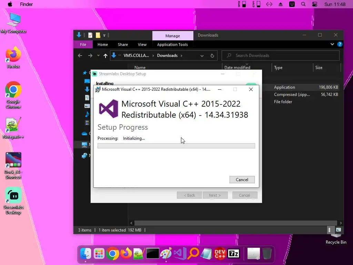Open the Google Chrome desktop shortcut
Image resolution: width=353 pixels, height=265 pixels.
pos(13,95)
